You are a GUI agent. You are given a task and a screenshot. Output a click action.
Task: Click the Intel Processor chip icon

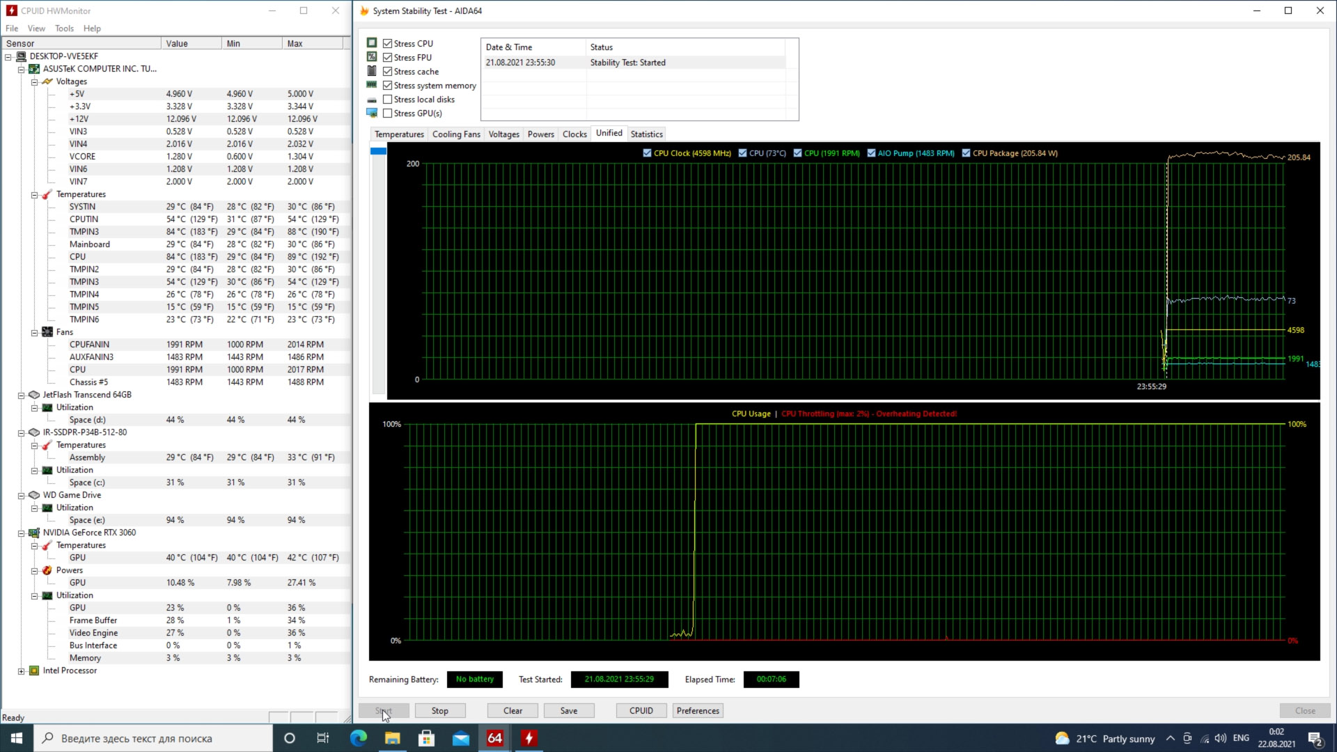pos(34,671)
